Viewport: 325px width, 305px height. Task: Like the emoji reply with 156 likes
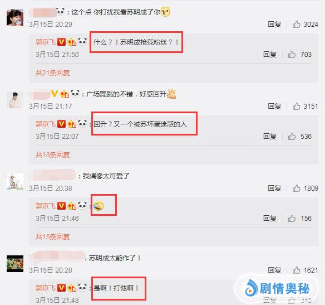coord(292,219)
